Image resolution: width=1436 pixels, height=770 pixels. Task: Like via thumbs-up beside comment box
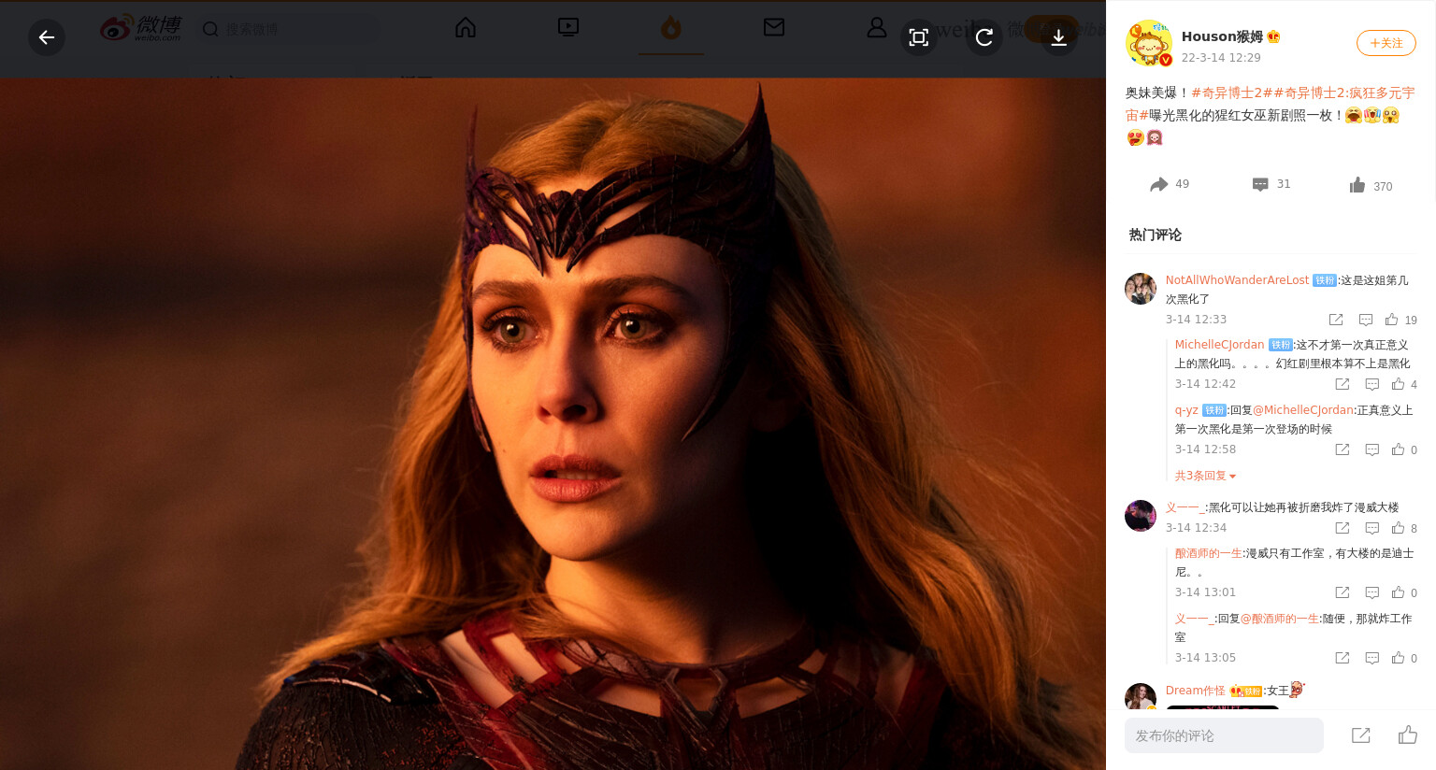tap(1408, 735)
